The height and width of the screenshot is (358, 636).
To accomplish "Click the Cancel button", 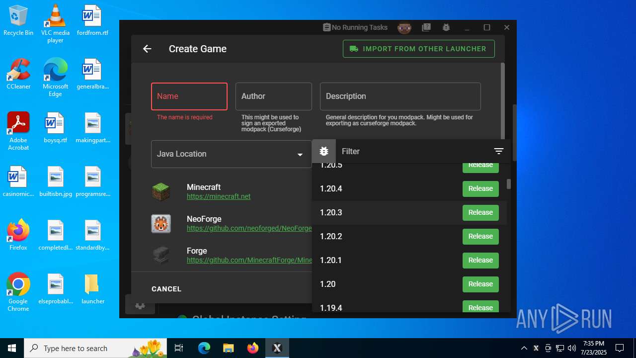I will pos(166,289).
